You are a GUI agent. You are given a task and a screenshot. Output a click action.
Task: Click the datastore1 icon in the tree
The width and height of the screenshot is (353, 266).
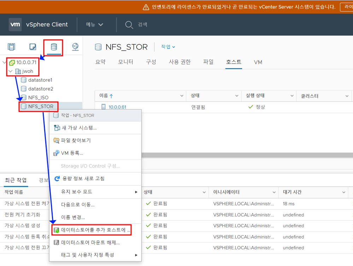click(24, 80)
